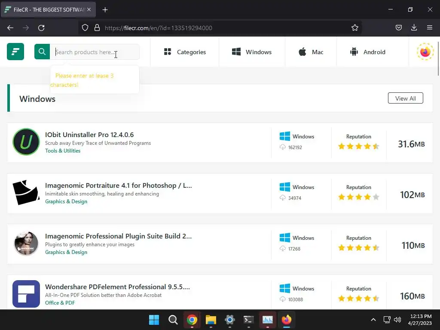The width and height of the screenshot is (440, 330).
Task: Click the 102MB size text
Action: click(412, 195)
